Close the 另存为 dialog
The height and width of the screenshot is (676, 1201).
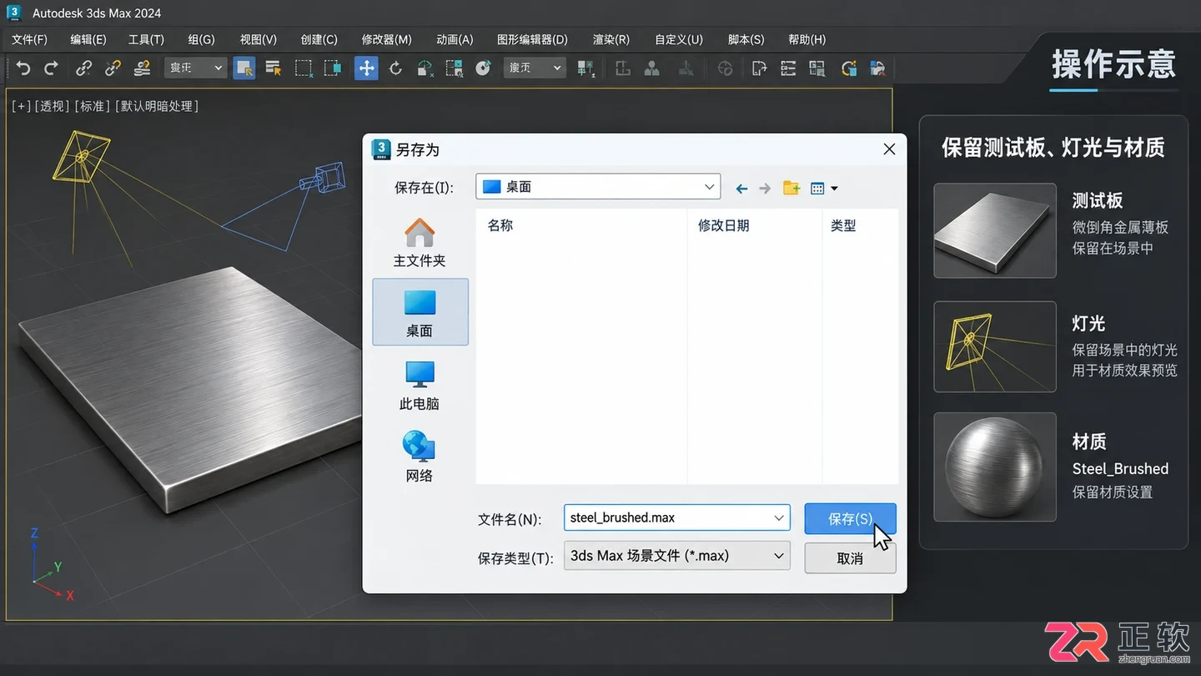tap(889, 149)
